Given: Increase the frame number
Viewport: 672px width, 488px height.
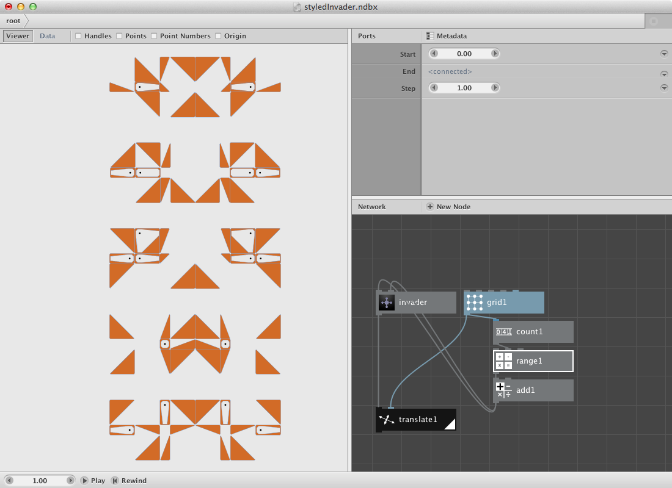Looking at the screenshot, I should 70,481.
